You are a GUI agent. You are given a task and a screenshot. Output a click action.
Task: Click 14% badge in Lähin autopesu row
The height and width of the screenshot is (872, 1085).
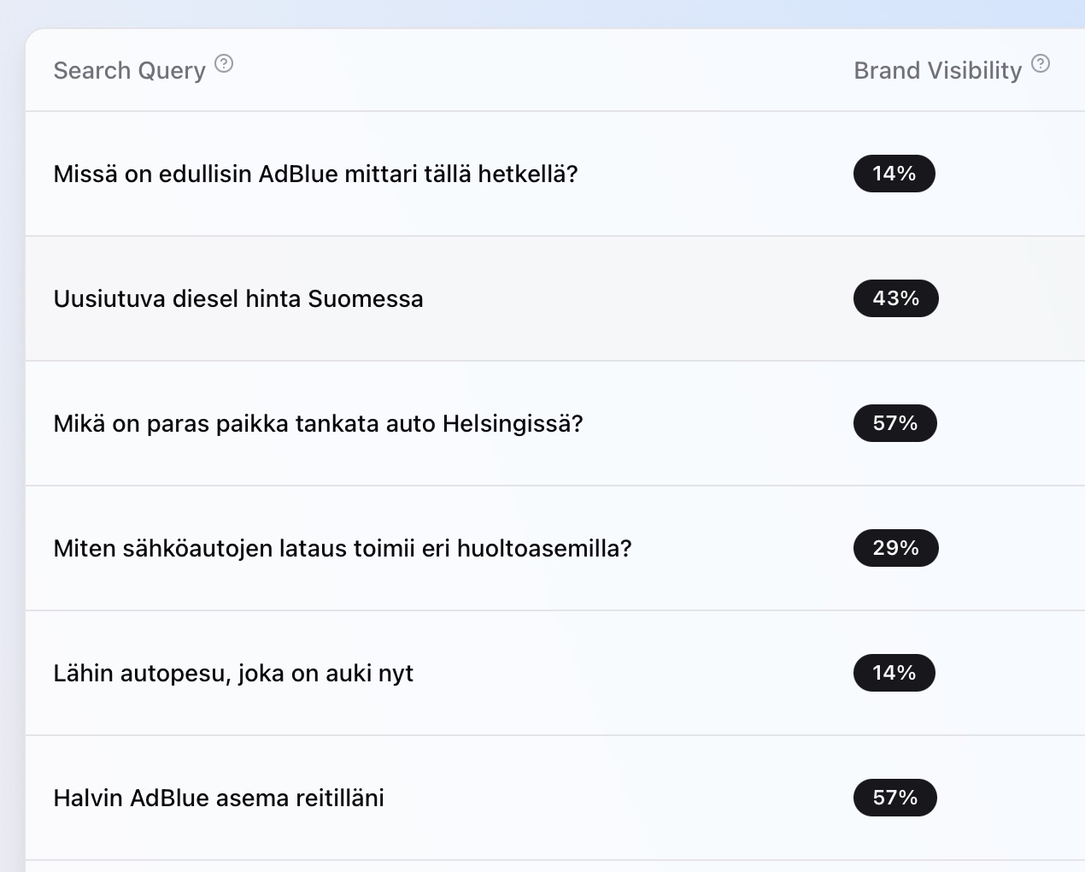point(894,674)
